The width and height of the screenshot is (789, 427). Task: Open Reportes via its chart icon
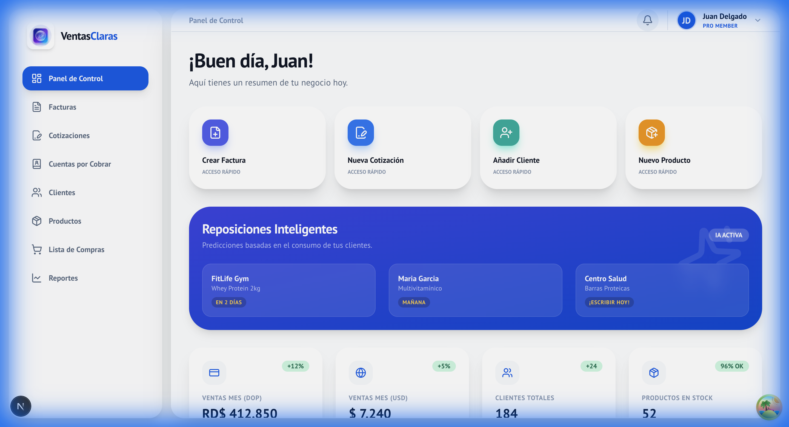pyautogui.click(x=37, y=278)
